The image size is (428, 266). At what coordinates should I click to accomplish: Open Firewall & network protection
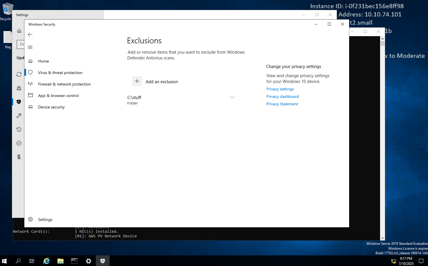tap(64, 84)
